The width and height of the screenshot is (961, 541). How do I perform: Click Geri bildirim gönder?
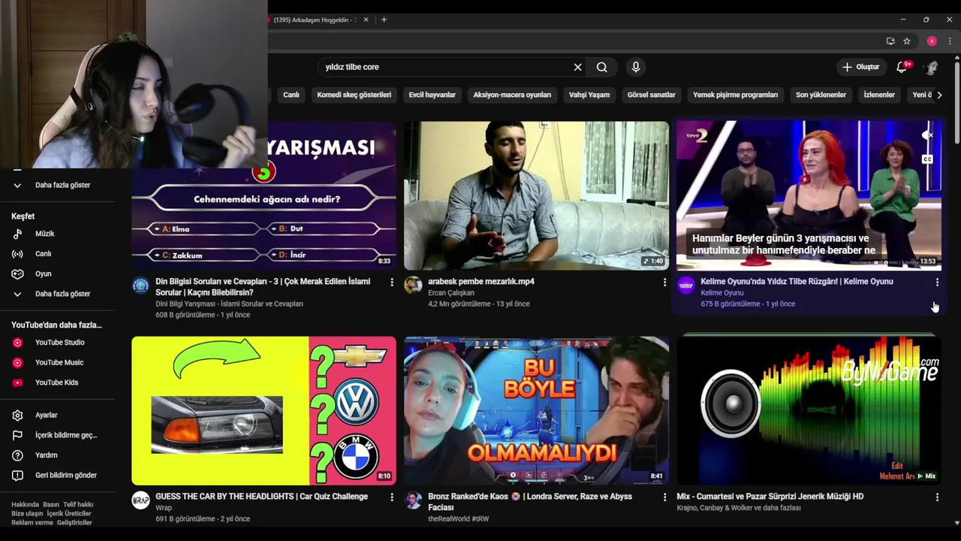(58, 475)
